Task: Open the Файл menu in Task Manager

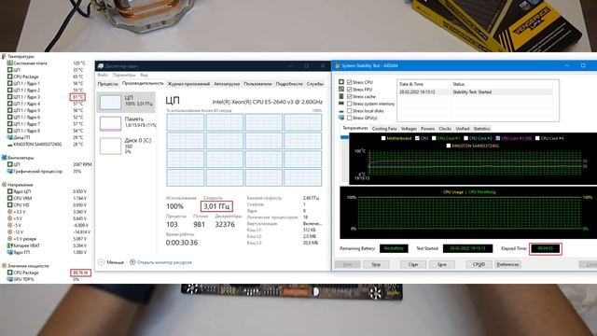Action: [x=103, y=75]
